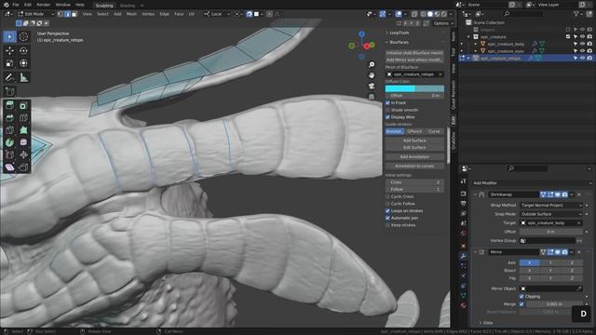596x335 pixels.
Task: Select the Rotate tool
Action: (23, 50)
